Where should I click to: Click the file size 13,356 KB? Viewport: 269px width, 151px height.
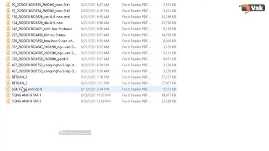[x=169, y=17]
